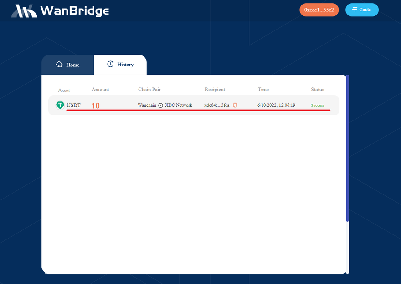This screenshot has height=284, width=401.
Task: Click the WanBridge logo
Action: (x=60, y=11)
